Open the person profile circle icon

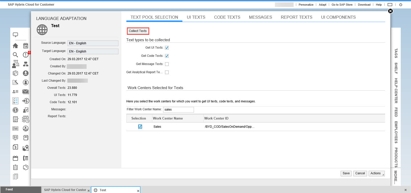26,82
